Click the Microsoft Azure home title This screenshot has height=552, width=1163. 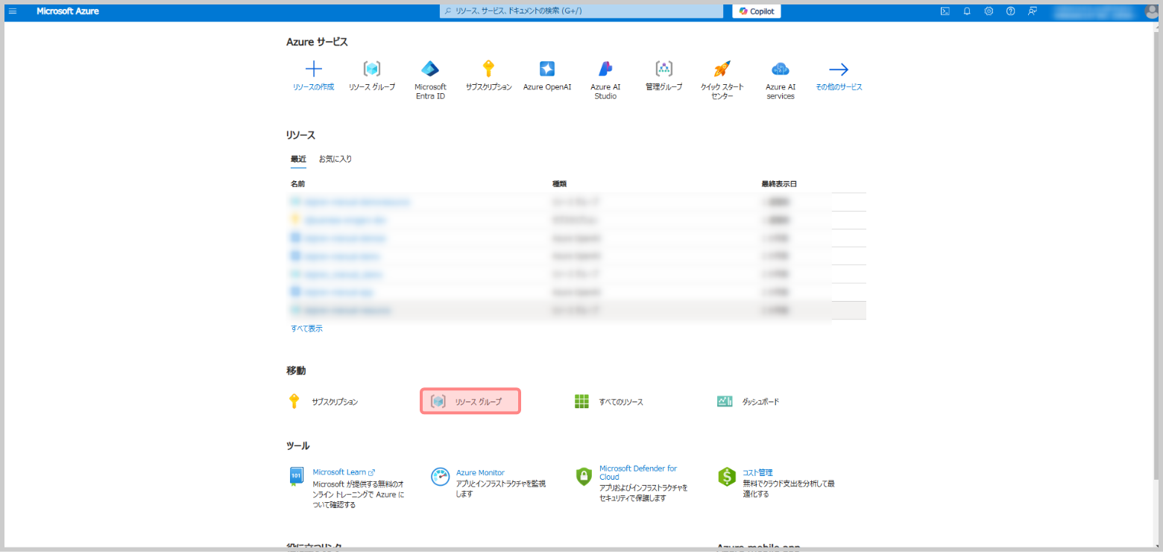pyautogui.click(x=68, y=11)
